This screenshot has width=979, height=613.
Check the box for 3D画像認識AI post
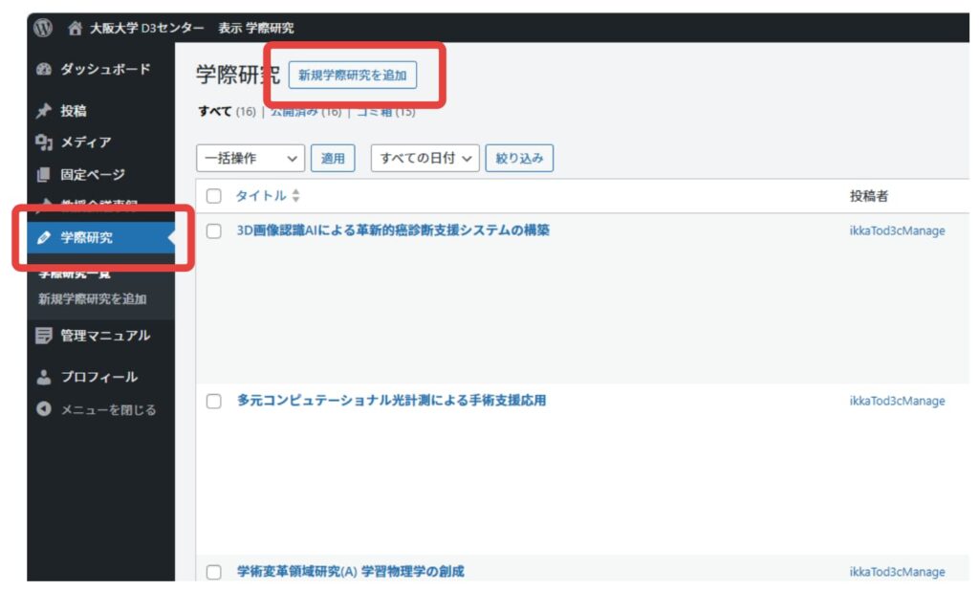pos(214,231)
